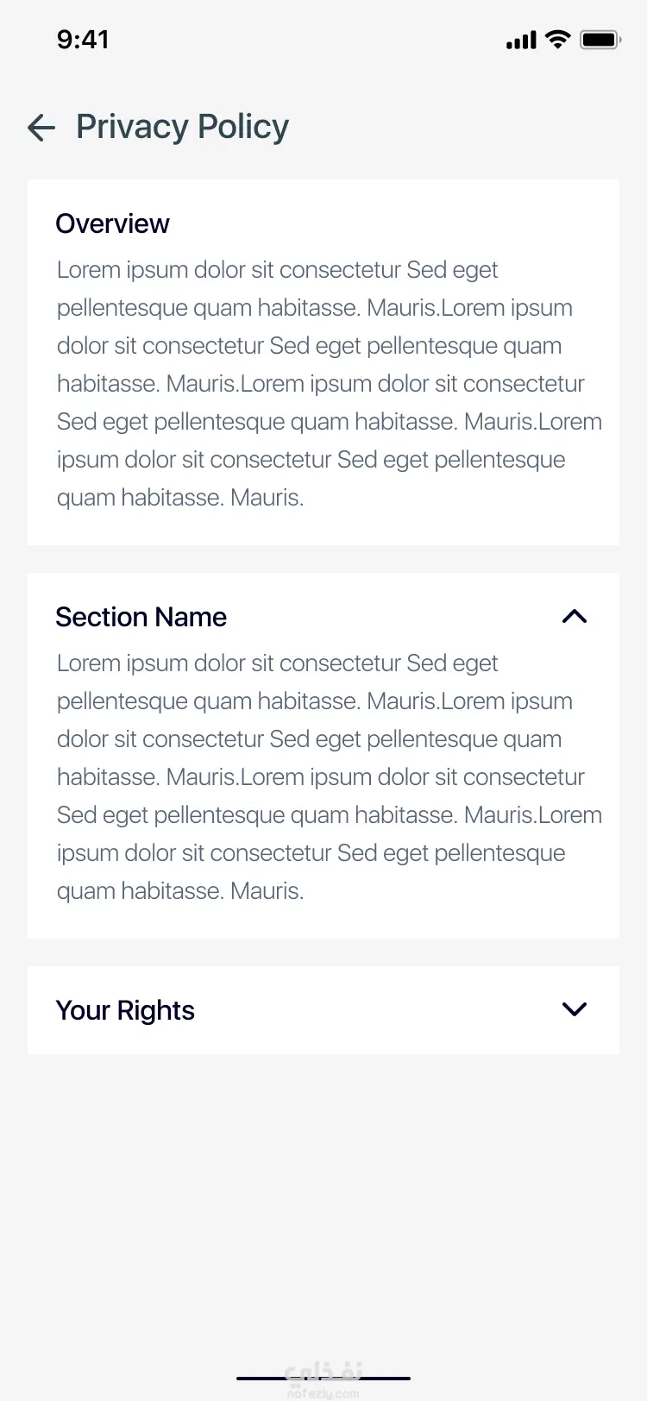647x1401 pixels.
Task: Click the Overview paragraph text
Action: click(x=330, y=384)
